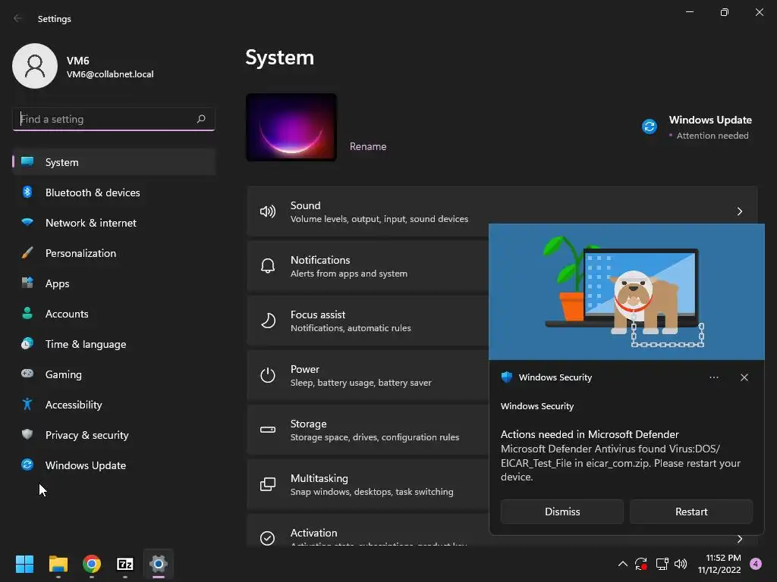Viewport: 777px width, 582px height.
Task: Open Bluetooth & devices settings
Action: point(114,192)
